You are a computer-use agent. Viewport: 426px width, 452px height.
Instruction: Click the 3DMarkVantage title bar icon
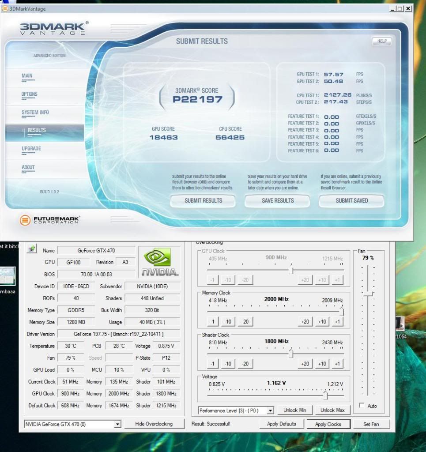5,9
